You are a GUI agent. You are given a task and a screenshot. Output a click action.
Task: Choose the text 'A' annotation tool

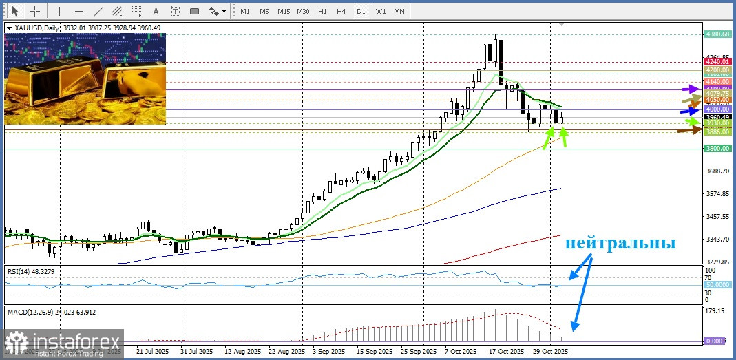coord(156,11)
